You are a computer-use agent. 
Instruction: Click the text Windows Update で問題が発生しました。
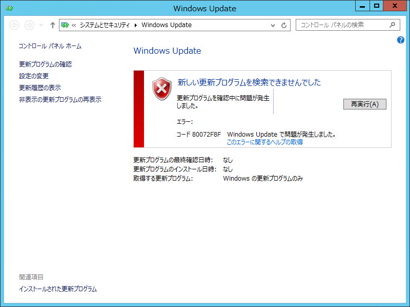click(x=281, y=135)
